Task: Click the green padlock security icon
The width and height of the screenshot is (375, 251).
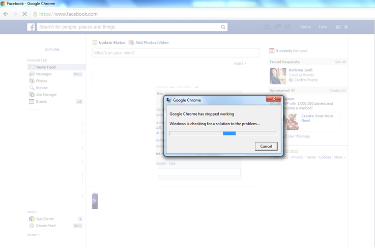Action: [x=35, y=14]
